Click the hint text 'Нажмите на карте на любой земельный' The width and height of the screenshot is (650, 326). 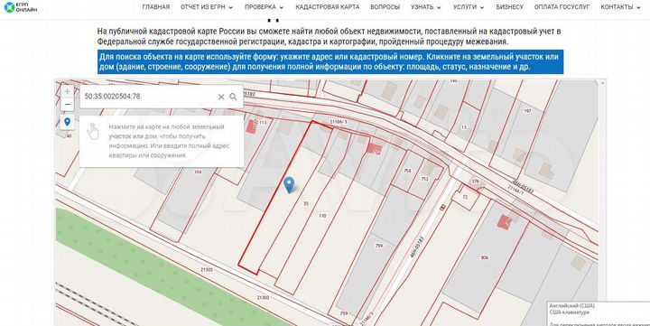tap(166, 126)
